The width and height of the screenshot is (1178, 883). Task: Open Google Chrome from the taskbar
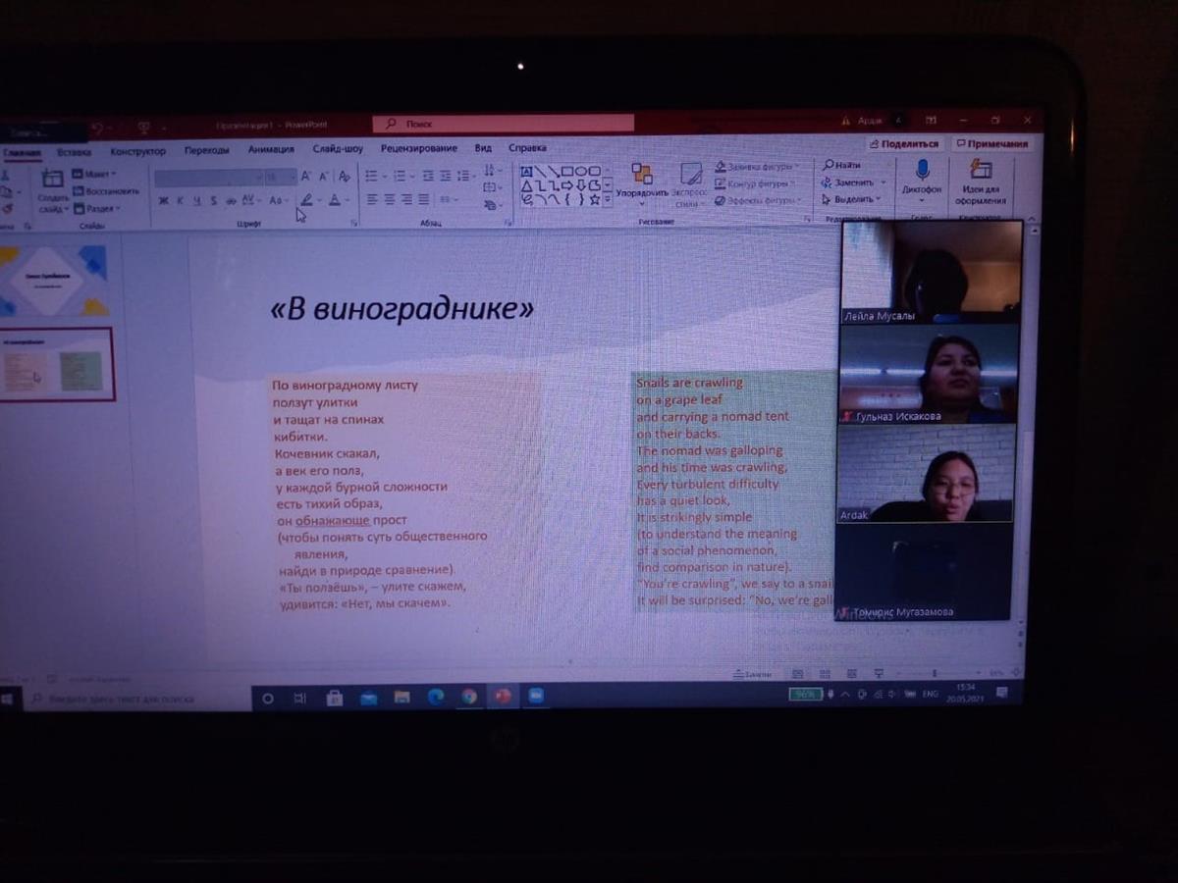pyautogui.click(x=469, y=697)
